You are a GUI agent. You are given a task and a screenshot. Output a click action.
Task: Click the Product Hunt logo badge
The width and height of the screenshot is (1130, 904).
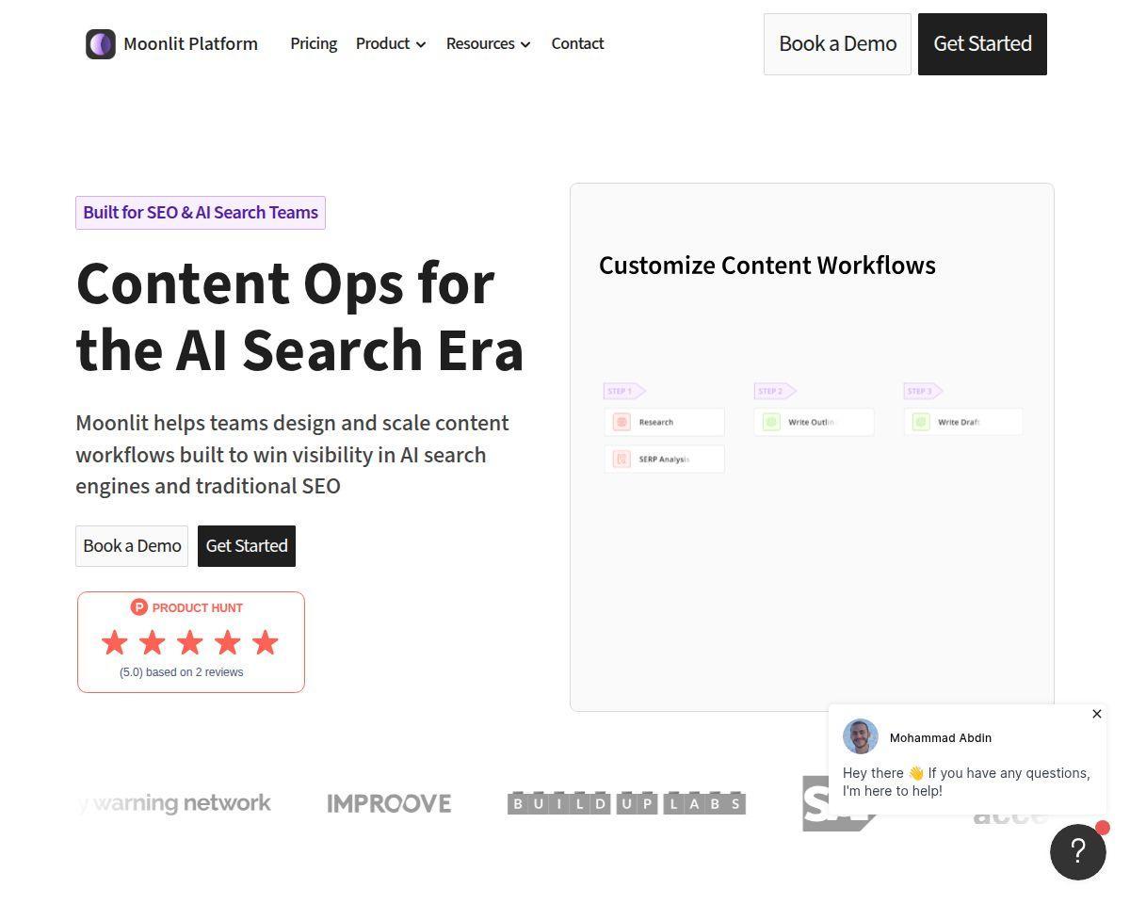(x=139, y=607)
